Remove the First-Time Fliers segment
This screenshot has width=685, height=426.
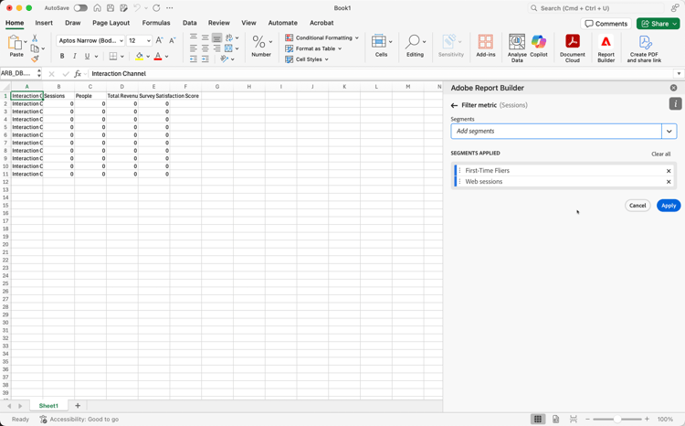[x=669, y=171]
